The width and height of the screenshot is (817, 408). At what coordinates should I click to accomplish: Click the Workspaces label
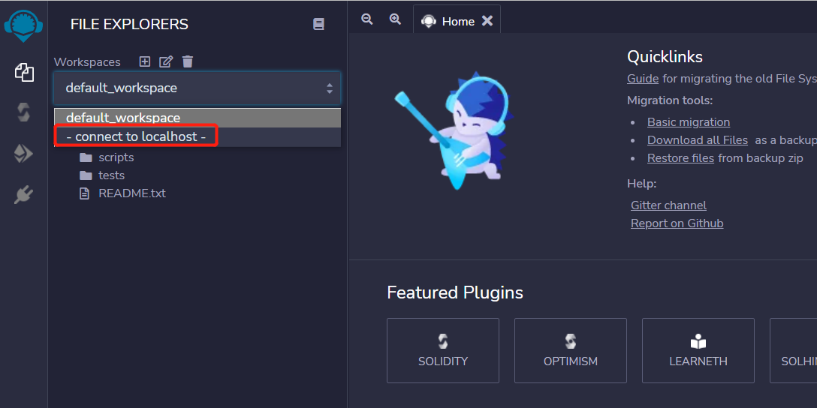(87, 62)
